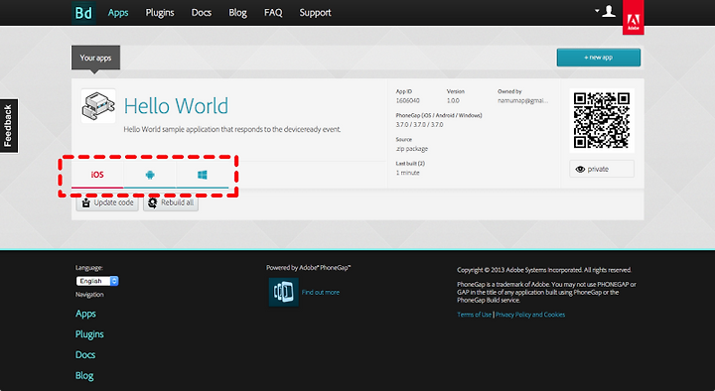
Task: Select the Windows platform icon
Action: tap(202, 175)
